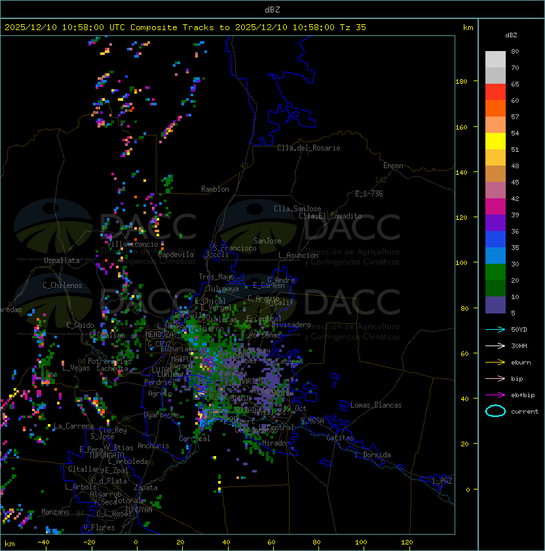Pick the light orange 57–54 dBZ swatch
Screen dimensions: 545x551
[495, 125]
